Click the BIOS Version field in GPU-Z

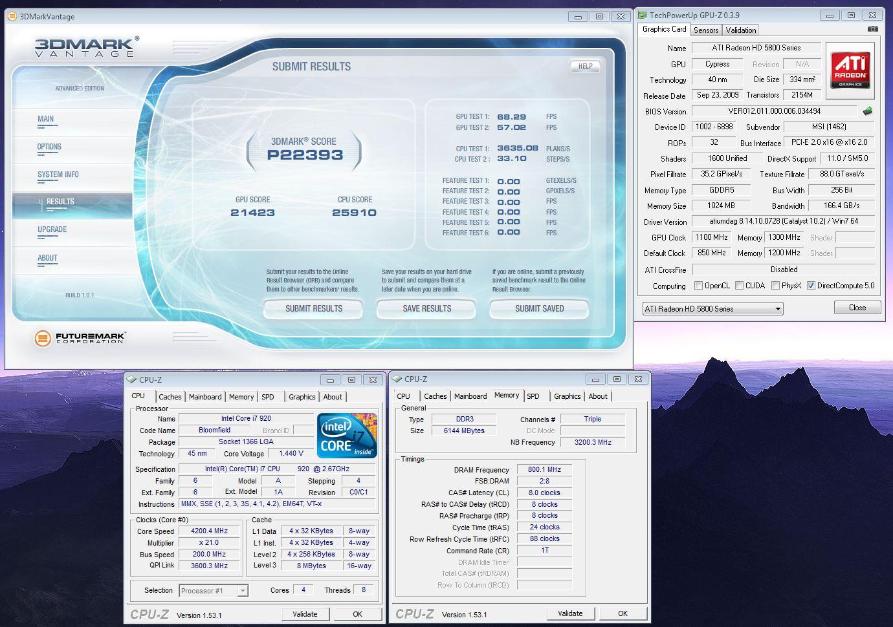pyautogui.click(x=775, y=111)
